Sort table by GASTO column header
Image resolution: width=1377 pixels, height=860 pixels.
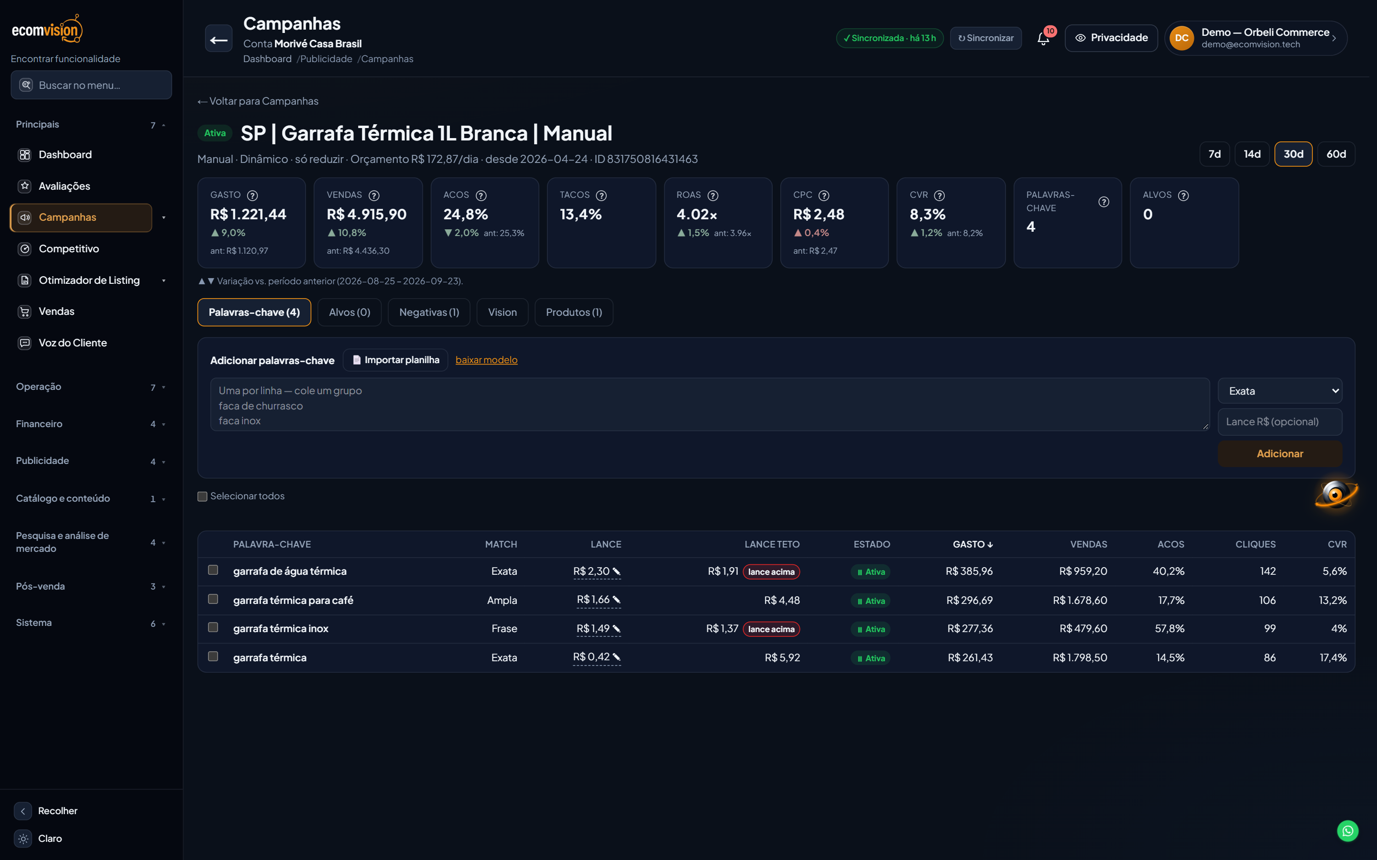click(x=973, y=544)
